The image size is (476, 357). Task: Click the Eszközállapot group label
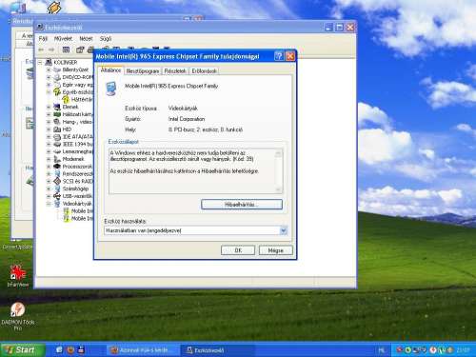click(x=123, y=142)
